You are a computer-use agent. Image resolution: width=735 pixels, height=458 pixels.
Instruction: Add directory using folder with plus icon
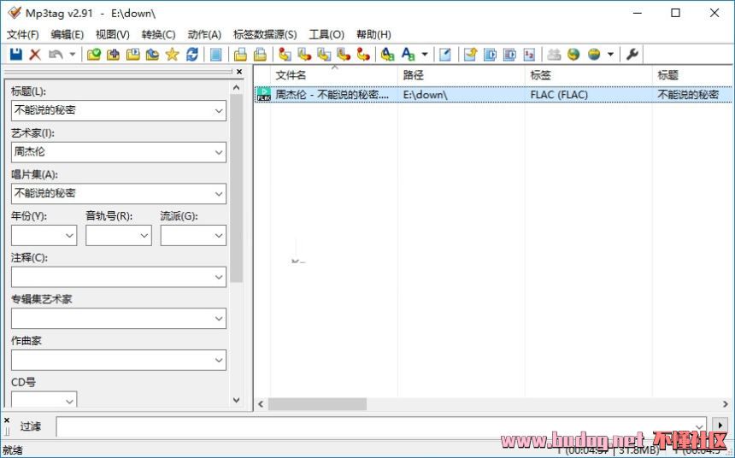(x=113, y=55)
